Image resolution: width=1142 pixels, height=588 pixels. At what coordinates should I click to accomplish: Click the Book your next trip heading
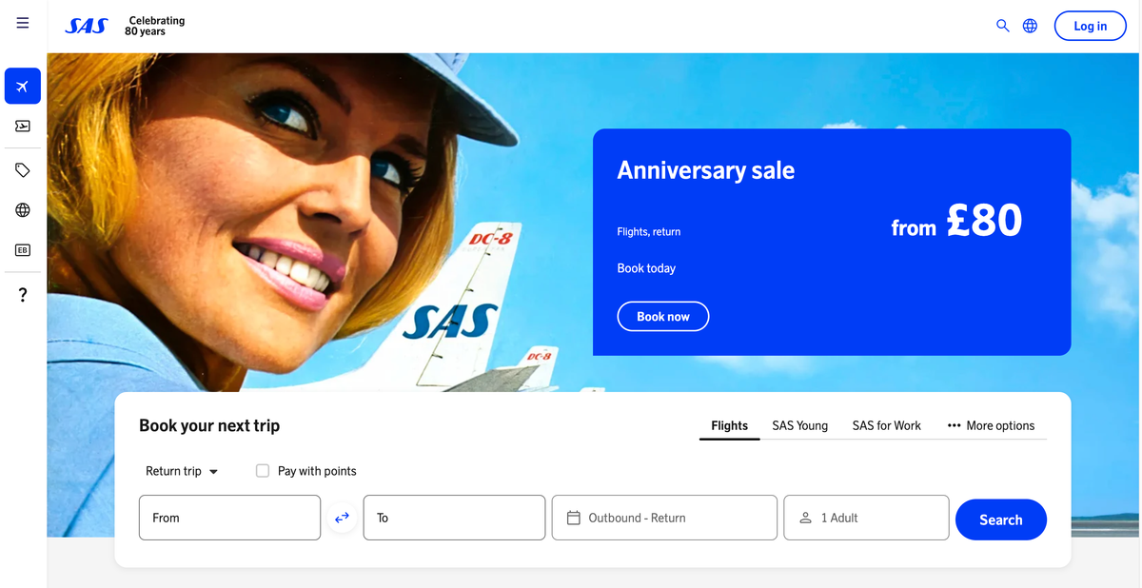(x=209, y=425)
